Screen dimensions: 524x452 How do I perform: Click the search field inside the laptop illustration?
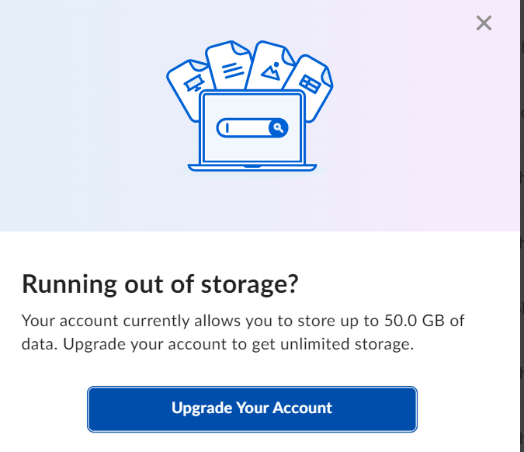(x=252, y=127)
